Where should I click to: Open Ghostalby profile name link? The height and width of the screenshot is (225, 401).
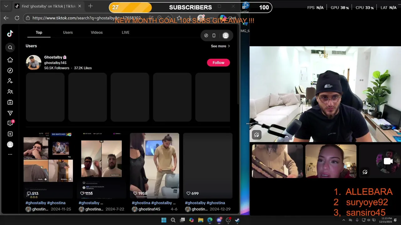pyautogui.click(x=55, y=57)
